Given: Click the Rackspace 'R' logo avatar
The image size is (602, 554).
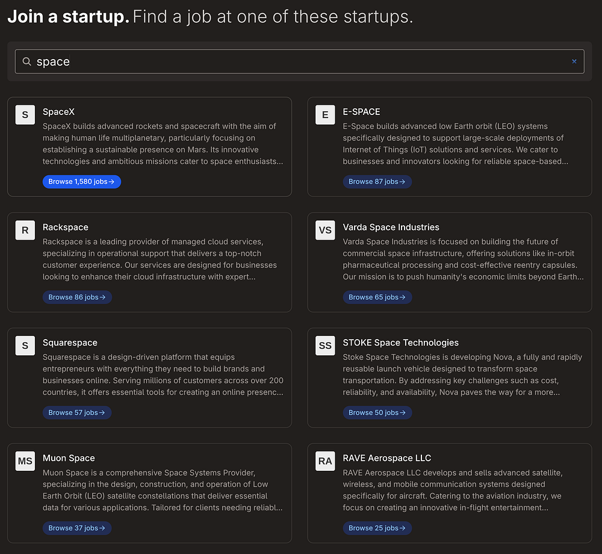Looking at the screenshot, I should point(25,231).
